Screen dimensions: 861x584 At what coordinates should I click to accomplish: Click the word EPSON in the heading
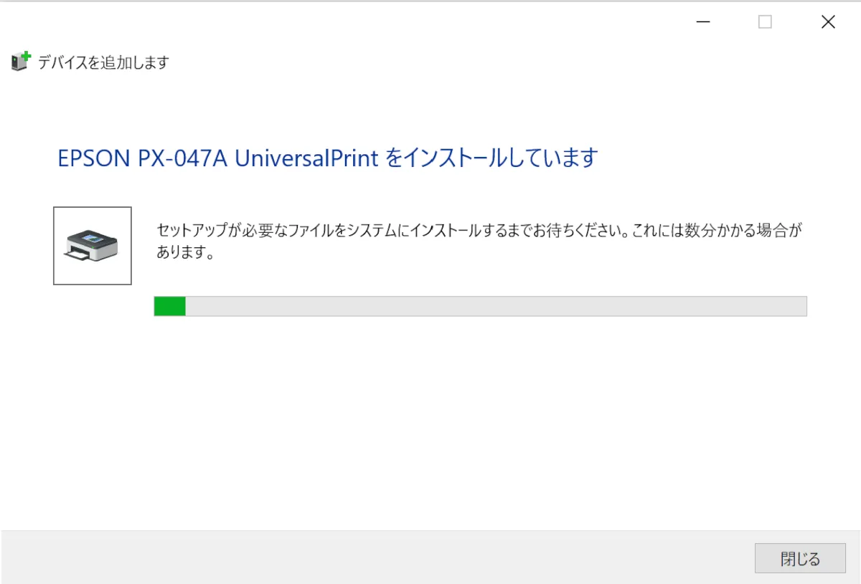click(x=92, y=158)
